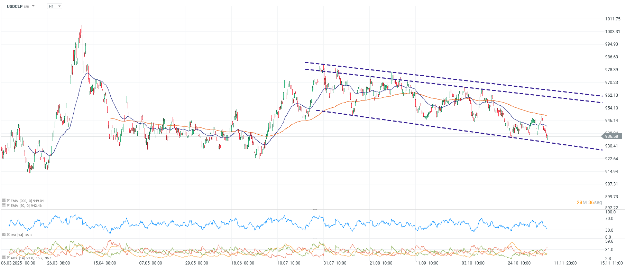
Task: Click the 930.41 price axis label
Action: point(611,146)
